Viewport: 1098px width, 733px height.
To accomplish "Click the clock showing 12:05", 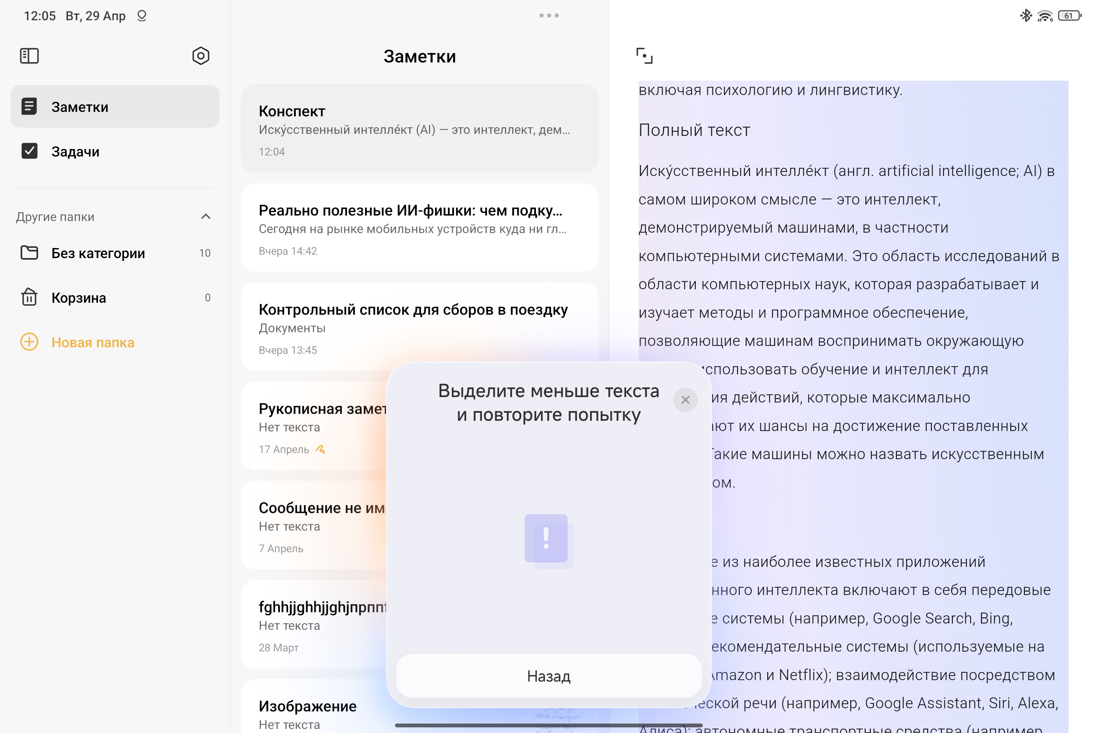I will [40, 16].
